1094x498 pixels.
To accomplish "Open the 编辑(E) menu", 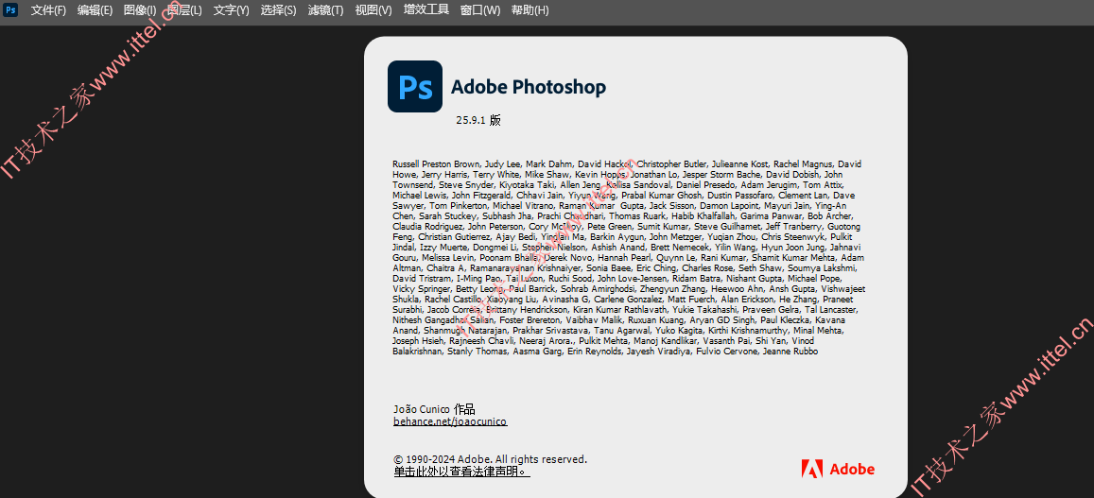I will coord(95,10).
